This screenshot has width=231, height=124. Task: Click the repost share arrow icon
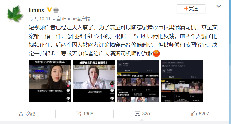coord(78,114)
